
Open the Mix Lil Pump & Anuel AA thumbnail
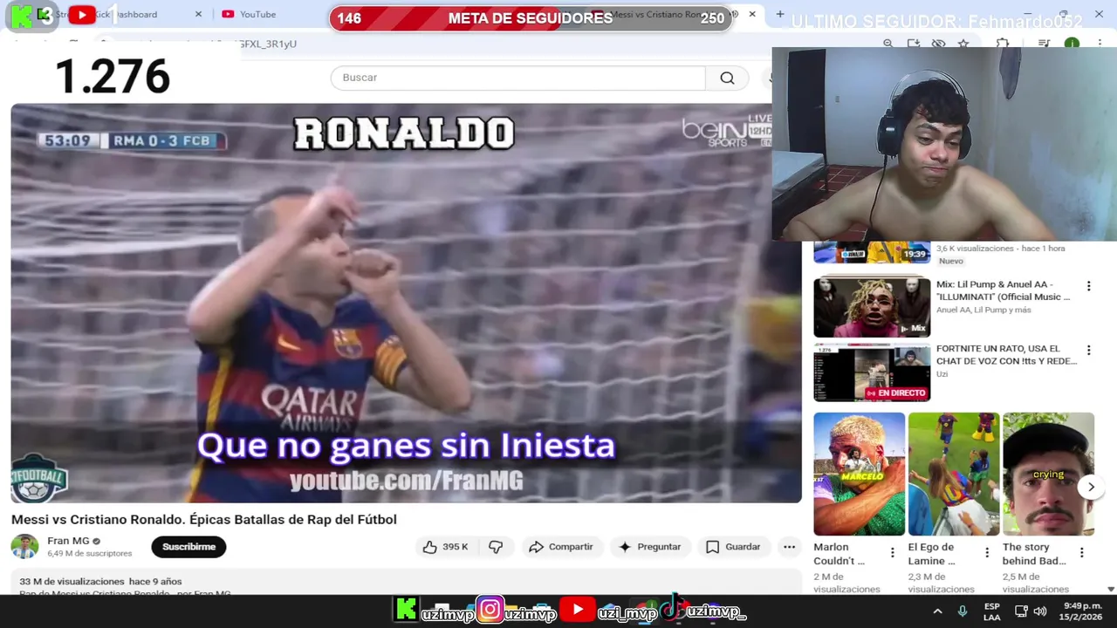[872, 307]
